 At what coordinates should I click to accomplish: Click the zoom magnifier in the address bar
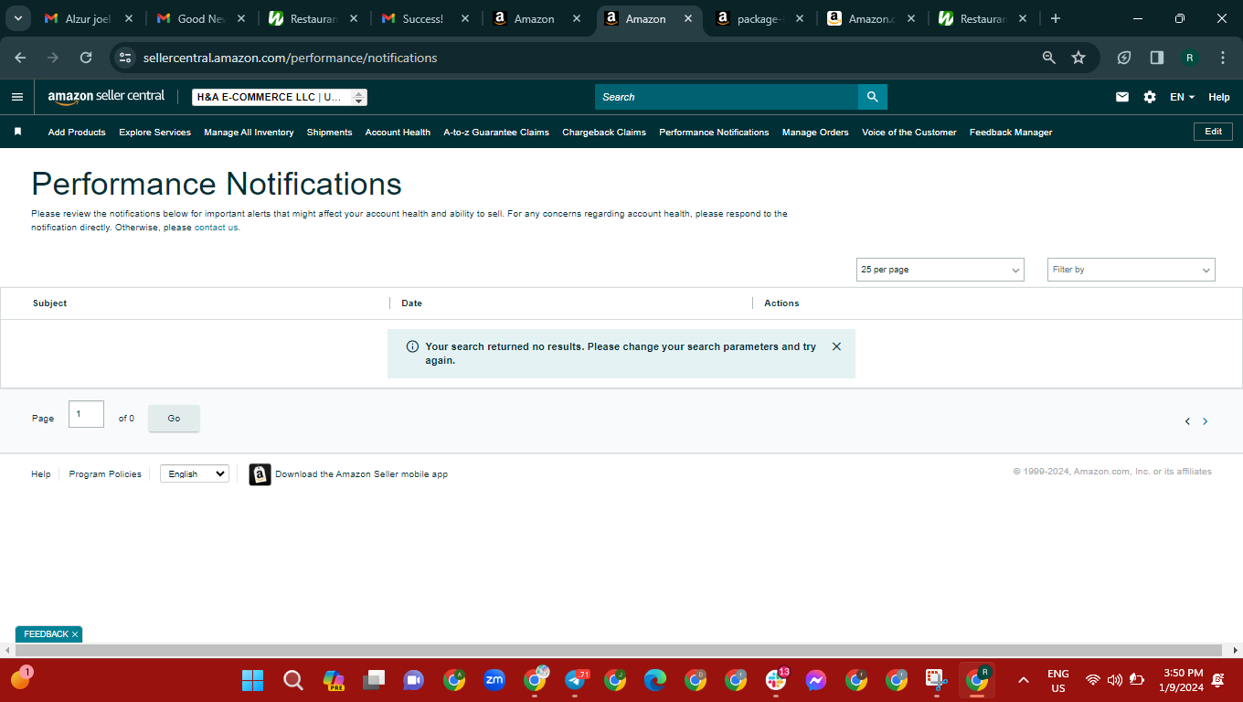pos(1049,58)
